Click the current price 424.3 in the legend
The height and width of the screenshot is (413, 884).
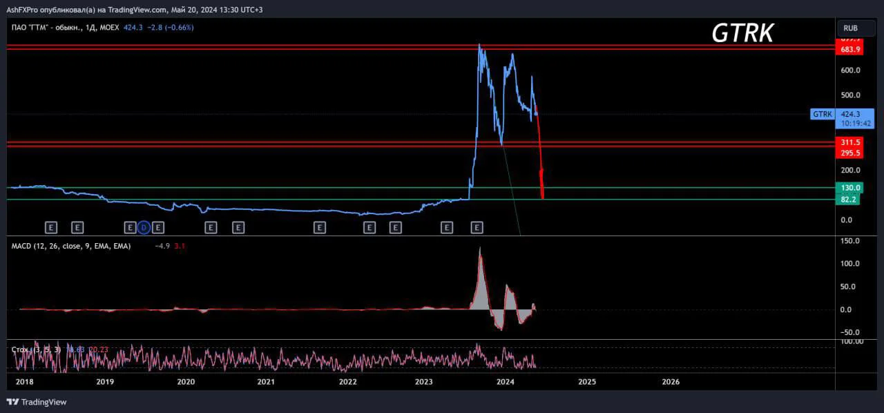[x=133, y=28]
